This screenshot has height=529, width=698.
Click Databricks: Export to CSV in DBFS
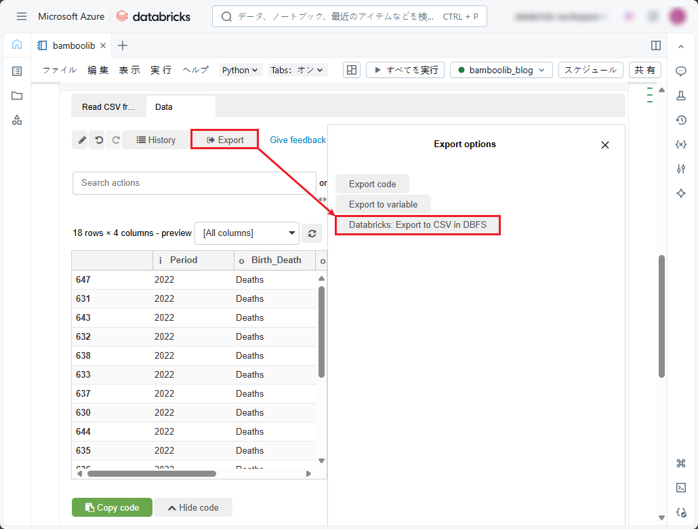coord(417,224)
